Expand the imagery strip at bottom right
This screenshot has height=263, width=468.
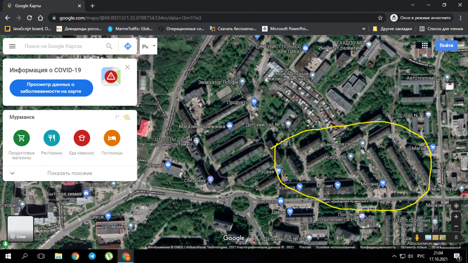click(456, 237)
